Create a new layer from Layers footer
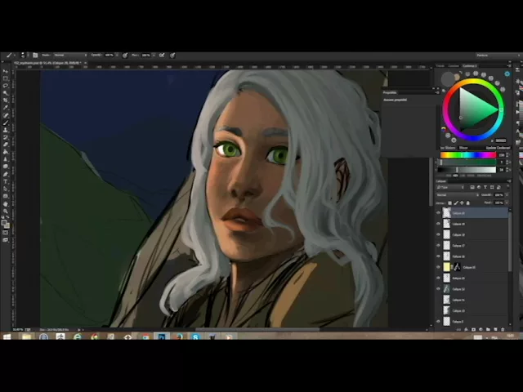523x392 pixels. pyautogui.click(x=495, y=329)
